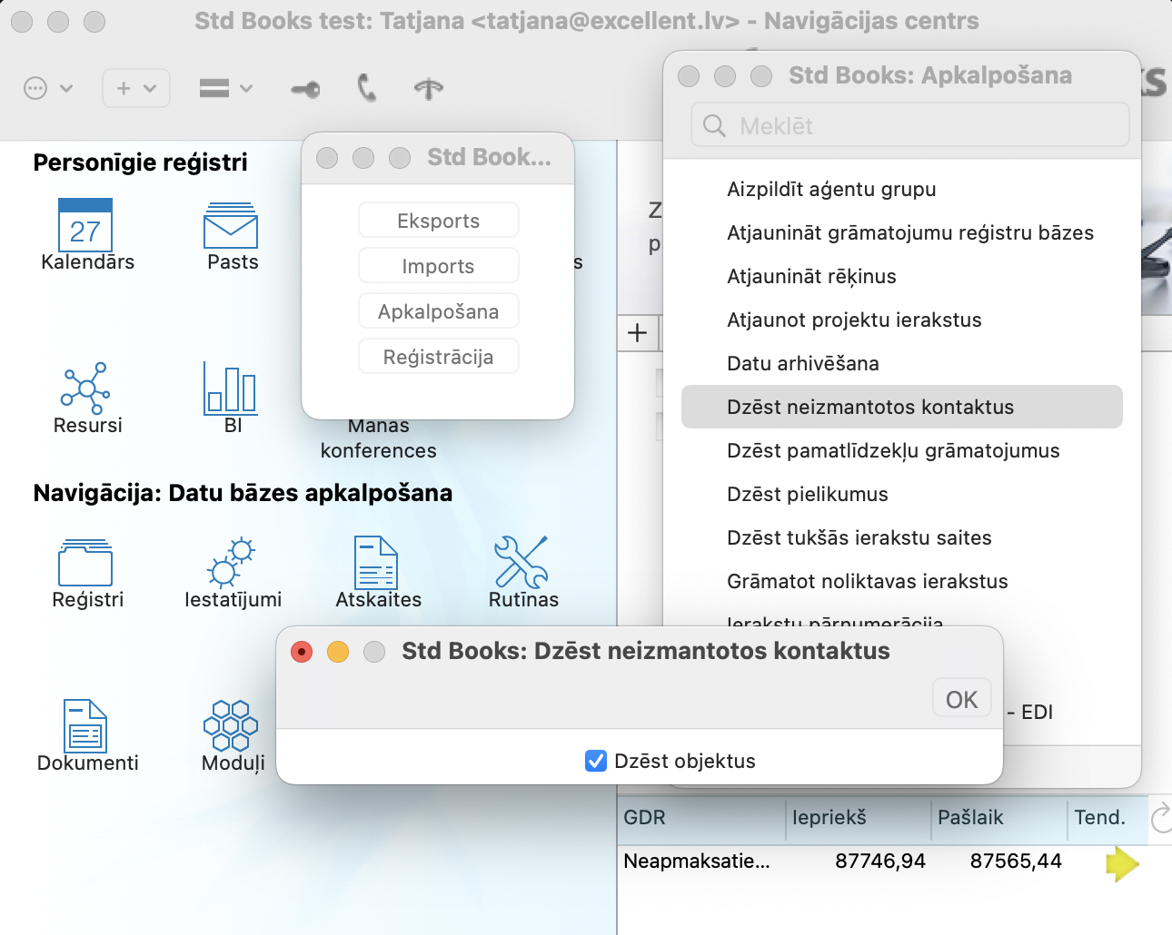The image size is (1172, 935).
Task: Open the view layout dropdown in toolbar
Action: (225, 88)
